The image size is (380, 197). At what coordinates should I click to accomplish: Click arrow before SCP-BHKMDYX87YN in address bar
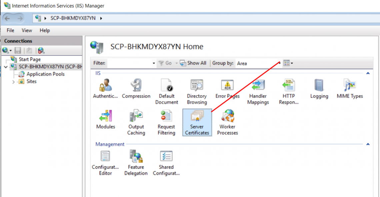[45, 18]
